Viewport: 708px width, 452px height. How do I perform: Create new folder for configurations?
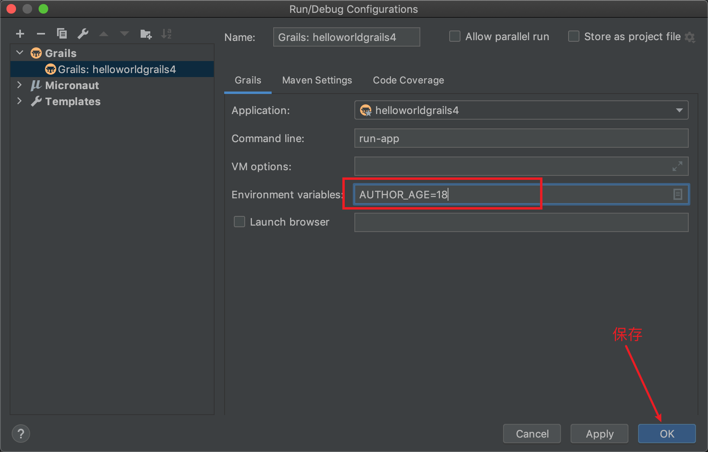pos(146,34)
